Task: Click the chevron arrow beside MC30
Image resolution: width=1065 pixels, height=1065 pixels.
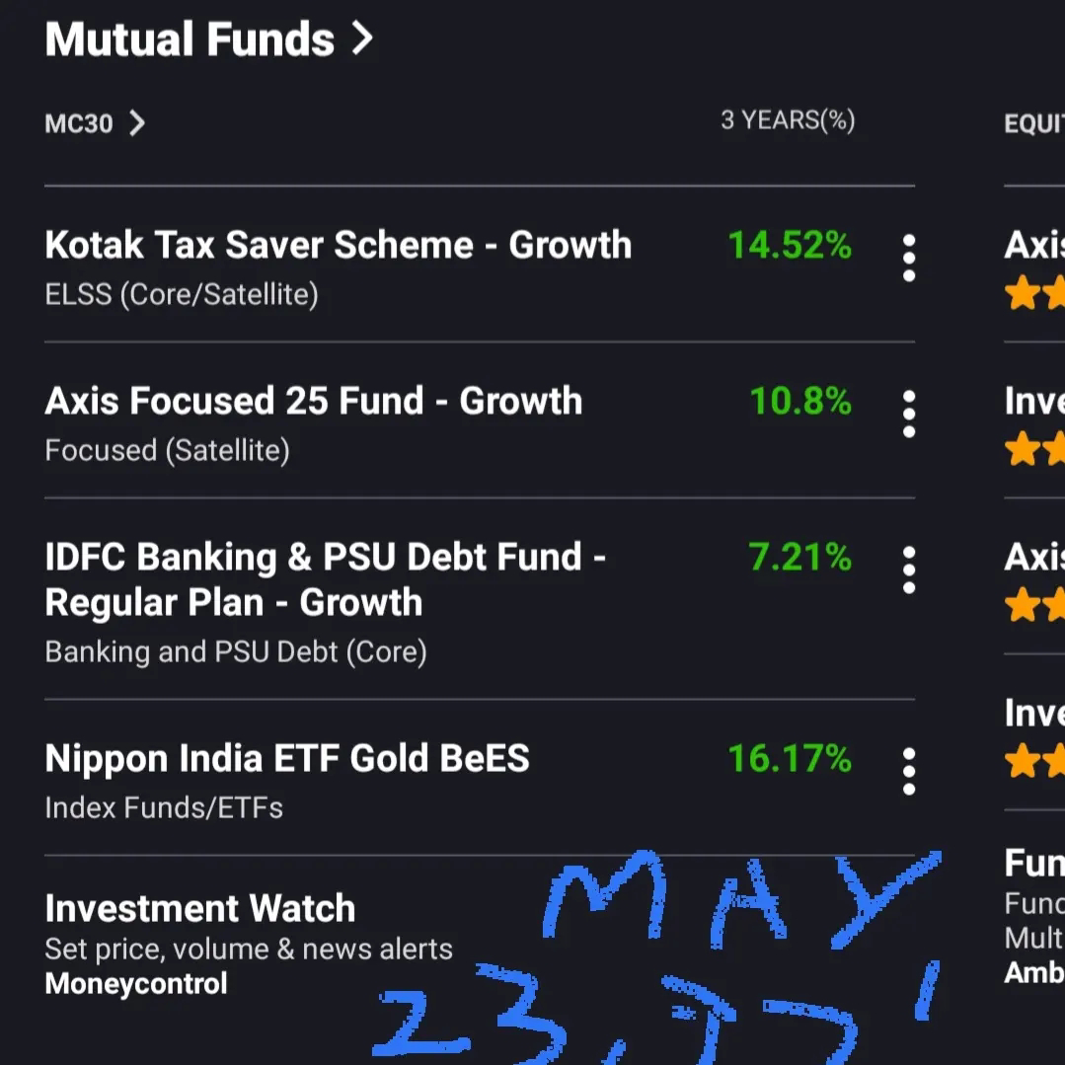Action: click(x=137, y=123)
